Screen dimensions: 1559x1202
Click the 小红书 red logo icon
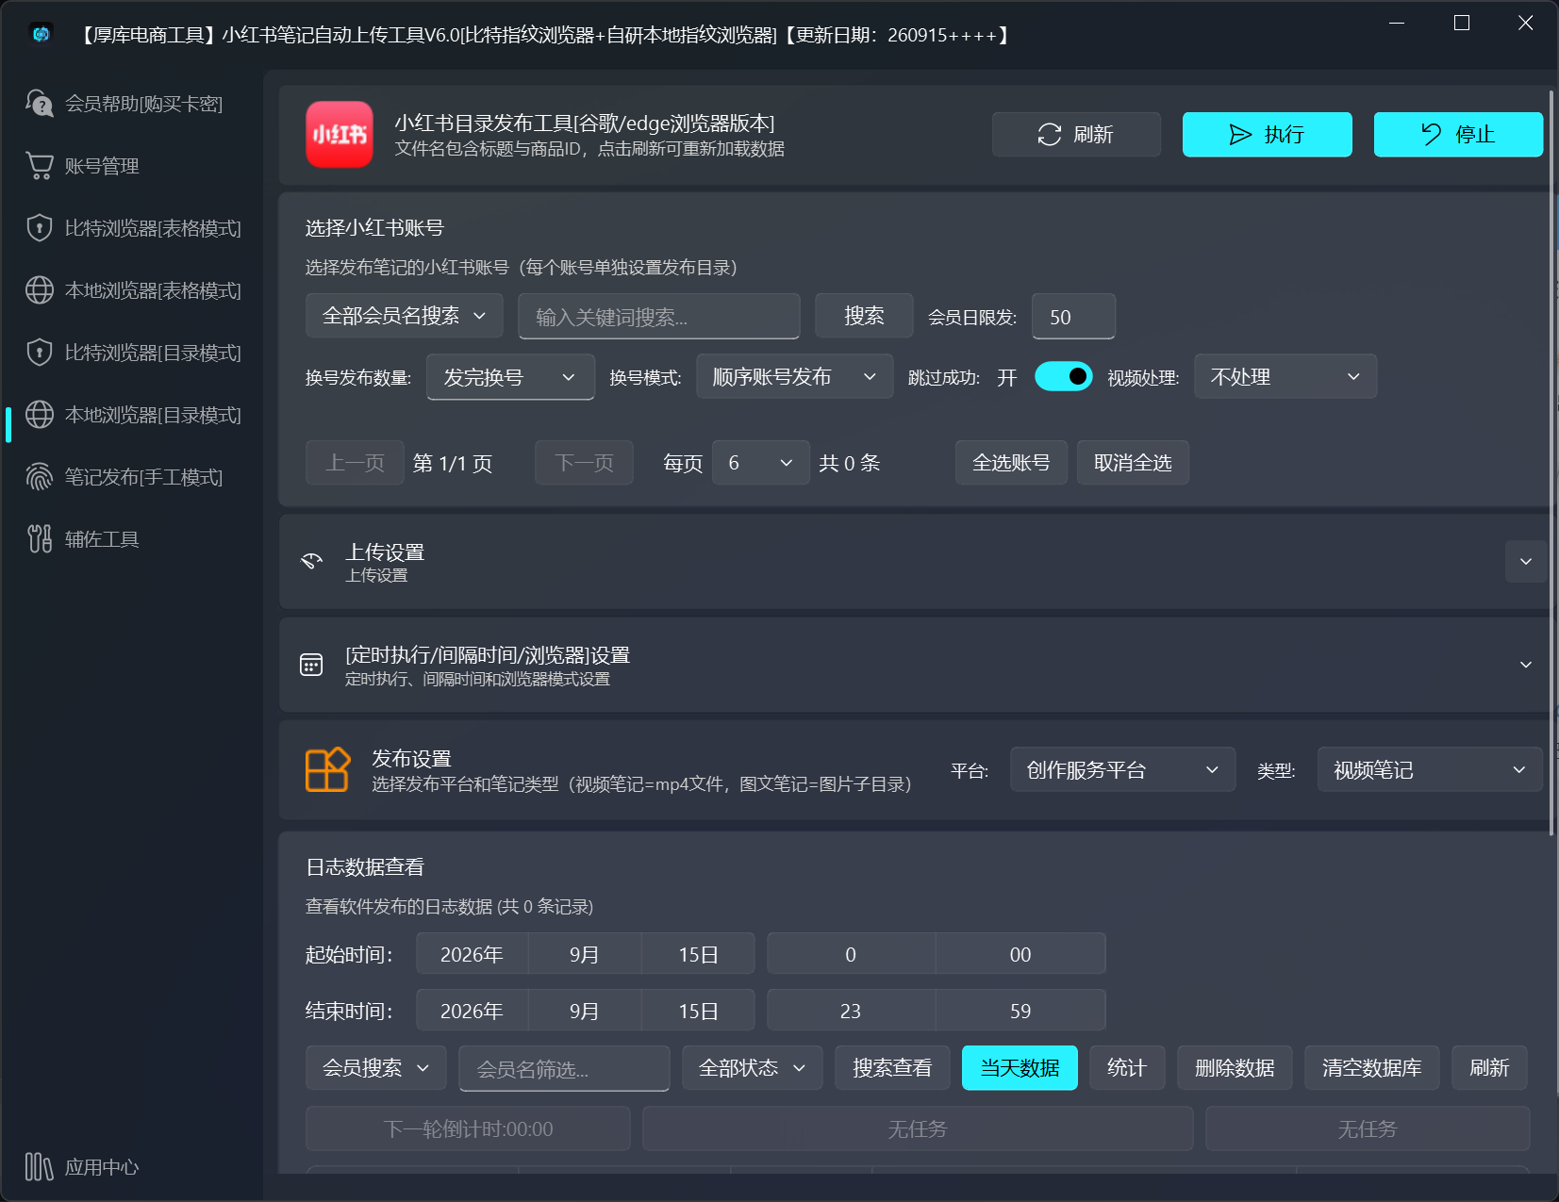click(x=340, y=135)
